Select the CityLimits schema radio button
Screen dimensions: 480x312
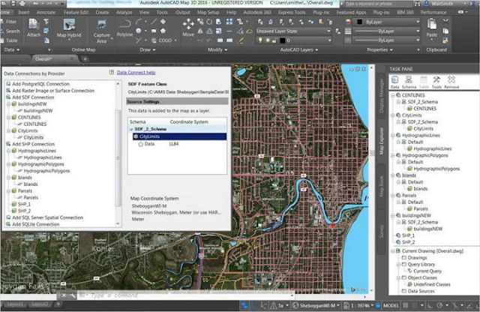(x=135, y=136)
